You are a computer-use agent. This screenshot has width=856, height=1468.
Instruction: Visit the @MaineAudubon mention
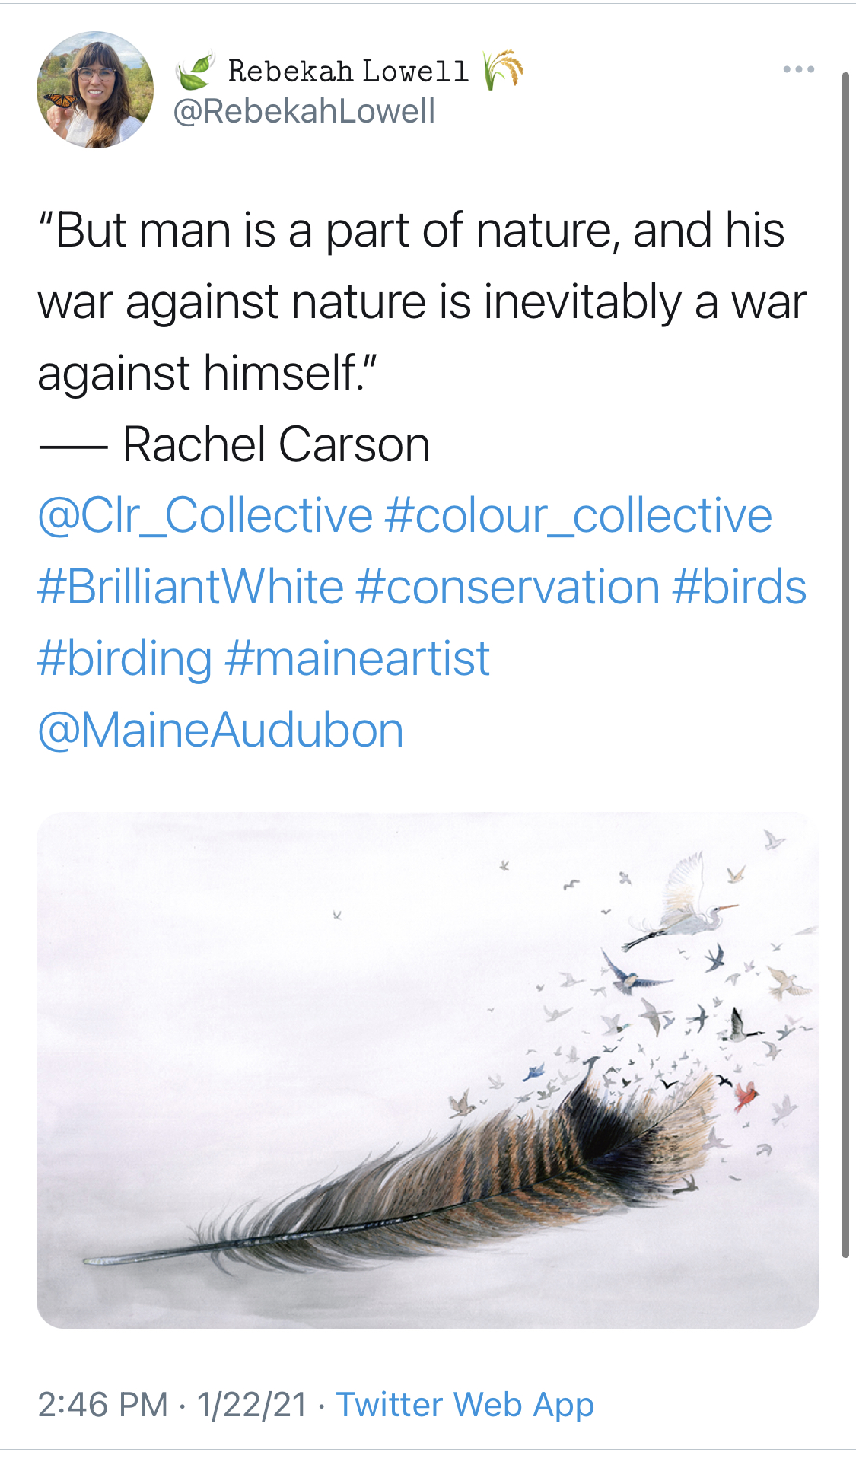221,730
